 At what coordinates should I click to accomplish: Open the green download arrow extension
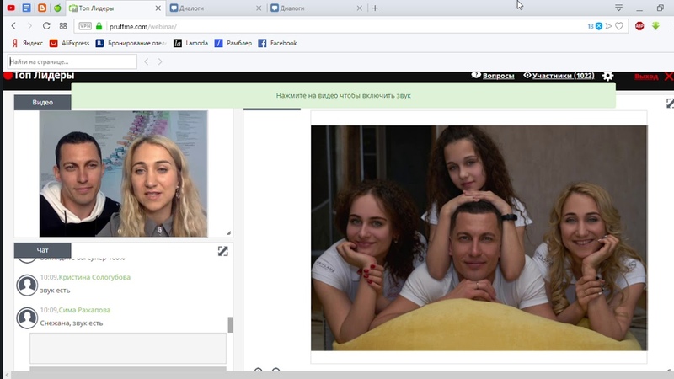point(655,26)
